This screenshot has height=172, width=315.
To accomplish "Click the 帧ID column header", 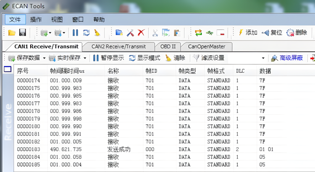I will click(151, 71).
